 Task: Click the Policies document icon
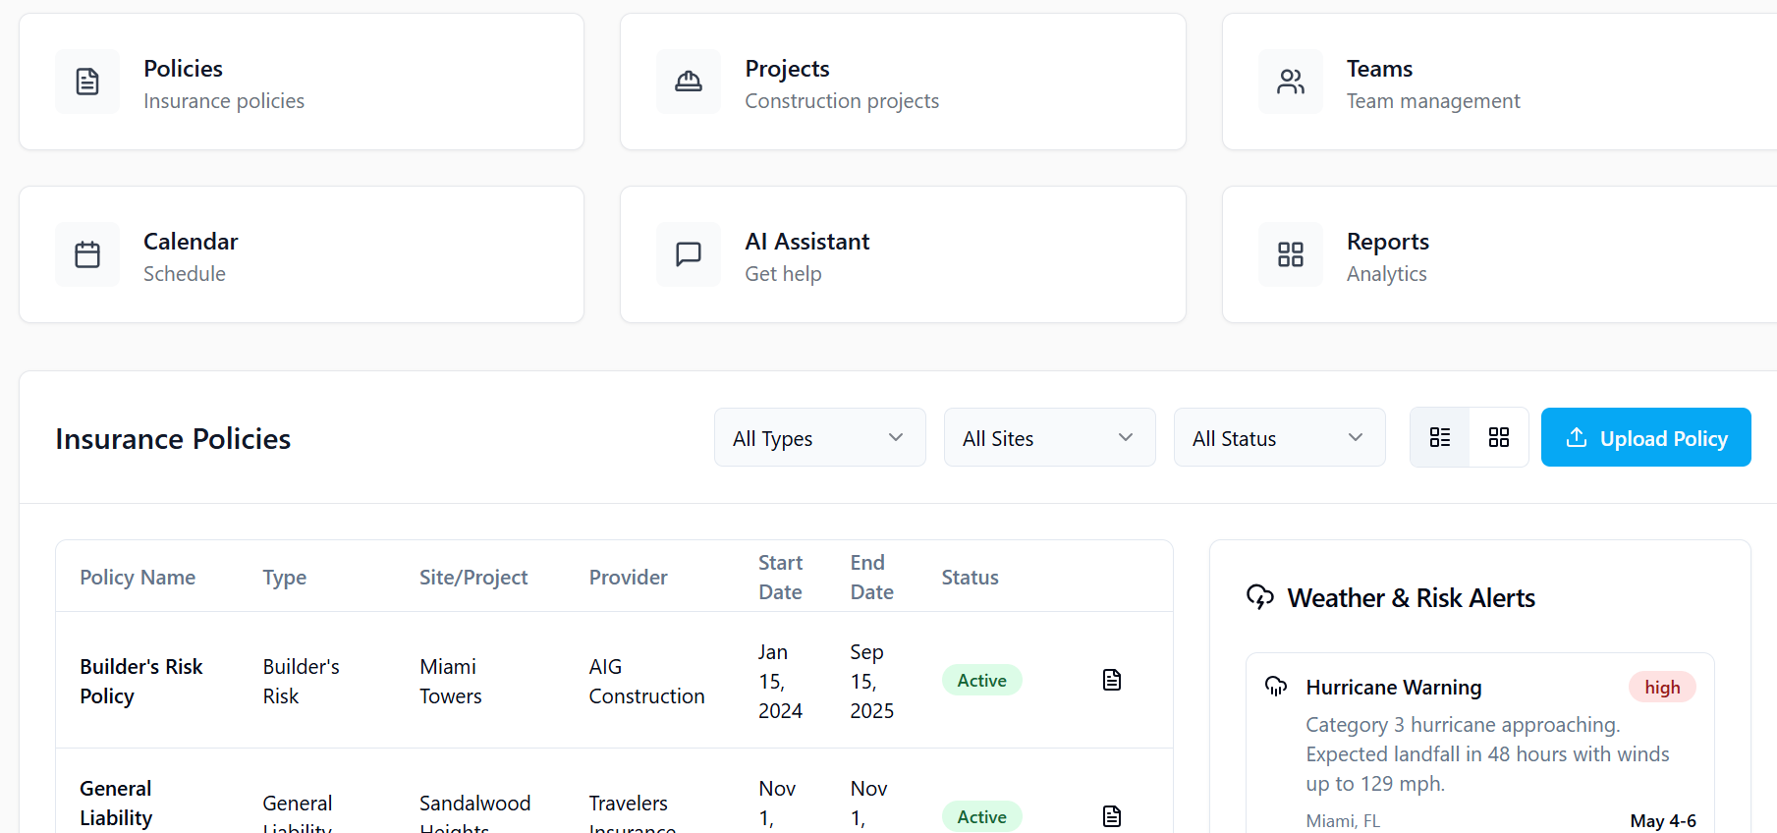pos(87,82)
